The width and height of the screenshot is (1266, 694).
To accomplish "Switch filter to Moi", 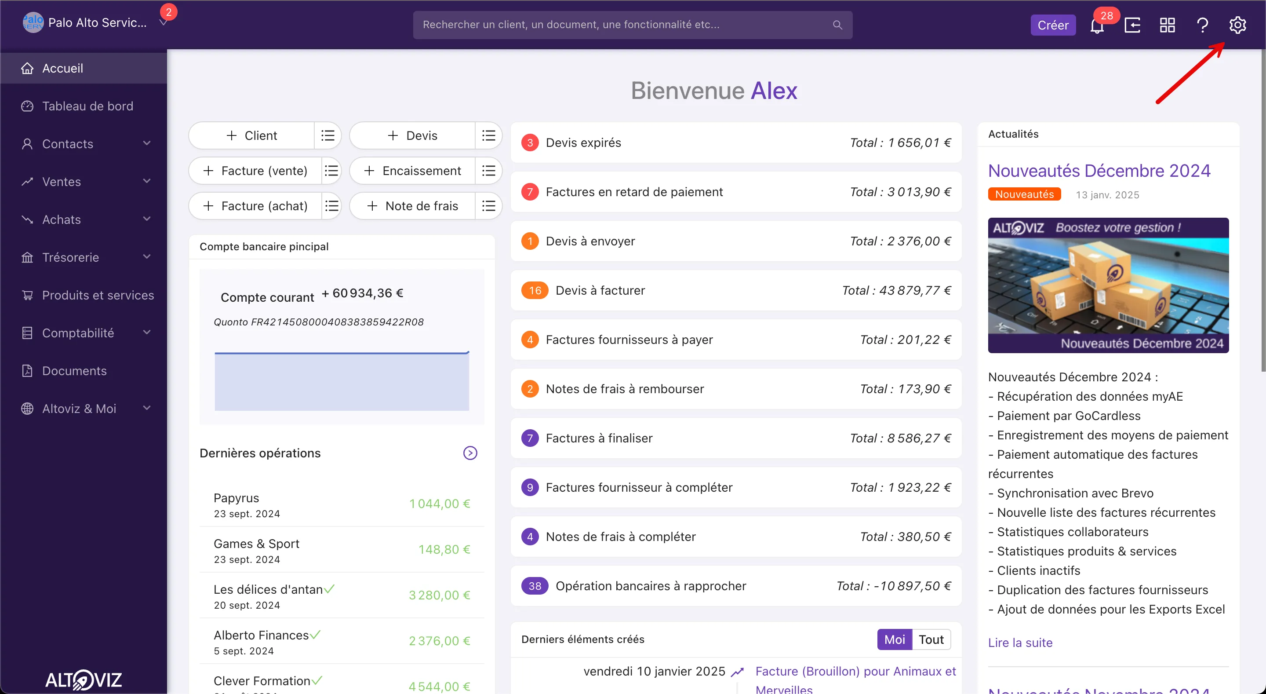I will [x=895, y=639].
